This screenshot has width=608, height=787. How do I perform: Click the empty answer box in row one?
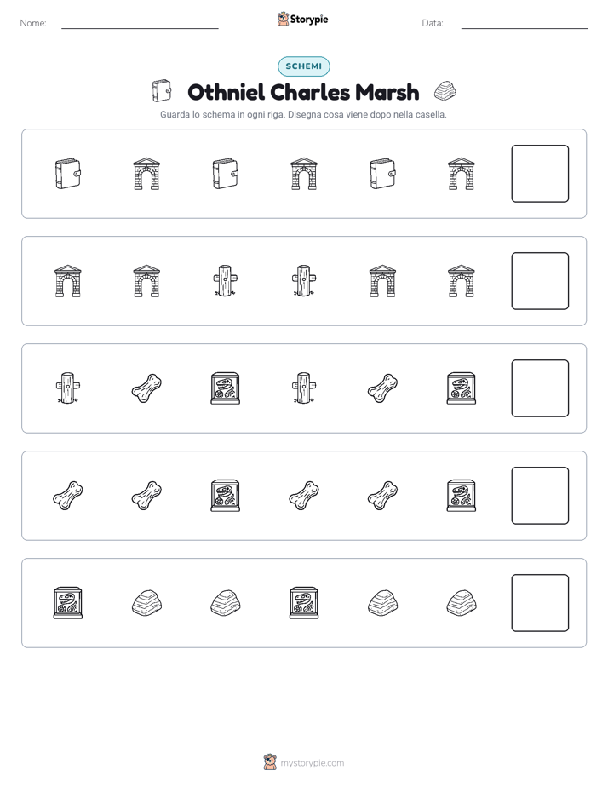tap(540, 174)
